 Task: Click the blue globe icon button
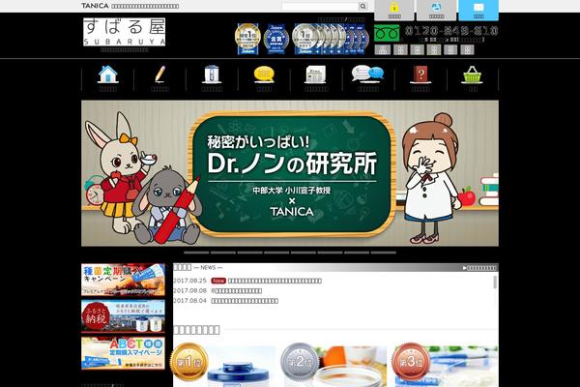pyautogui.click(x=437, y=10)
